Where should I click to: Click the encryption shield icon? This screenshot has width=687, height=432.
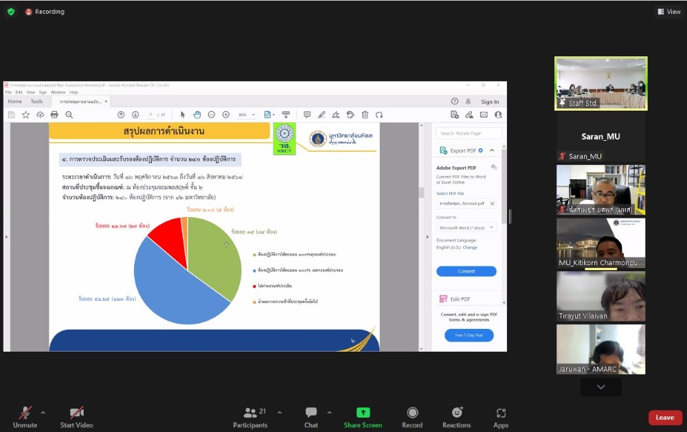point(11,12)
